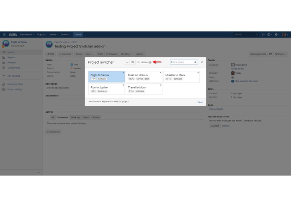Click the Flight to Venus sidebar avatar
This screenshot has height=207, width=291.
(x=6, y=44)
